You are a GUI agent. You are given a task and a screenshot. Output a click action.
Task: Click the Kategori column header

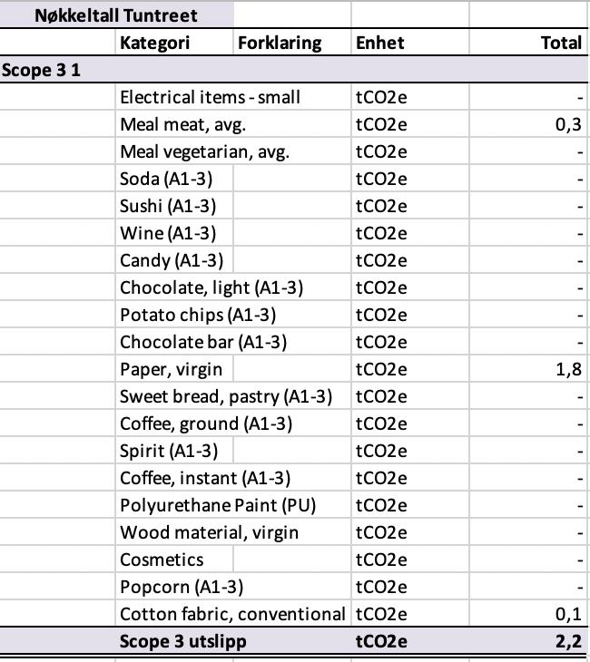click(x=173, y=43)
